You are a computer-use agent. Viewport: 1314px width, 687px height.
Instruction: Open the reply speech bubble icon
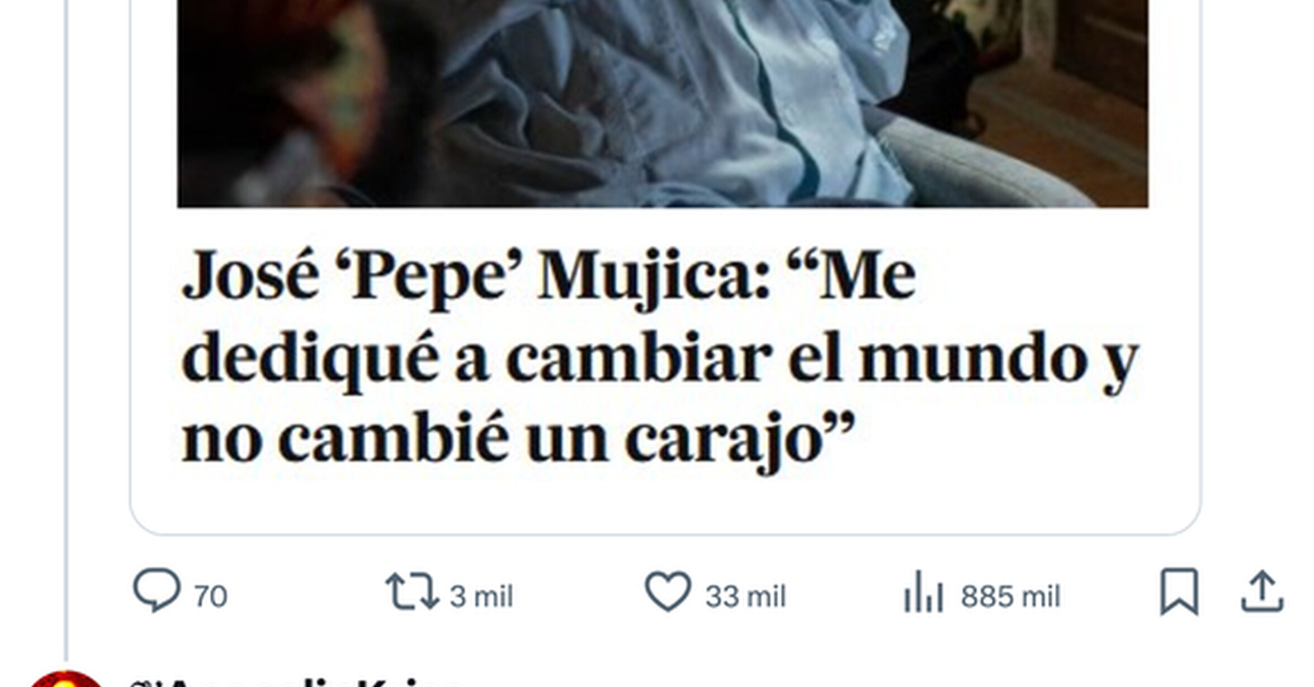[x=157, y=590]
